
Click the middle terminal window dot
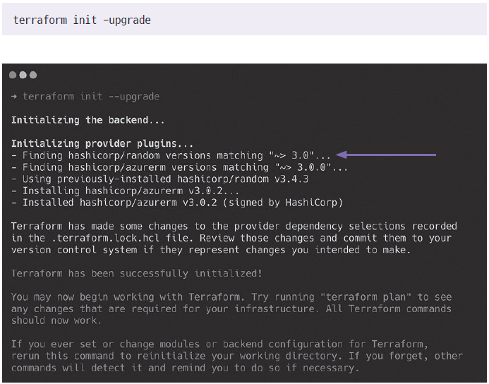23,75
